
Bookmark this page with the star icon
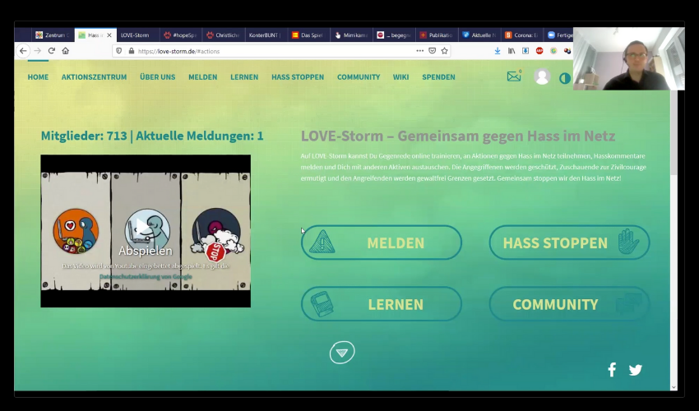[x=444, y=51]
